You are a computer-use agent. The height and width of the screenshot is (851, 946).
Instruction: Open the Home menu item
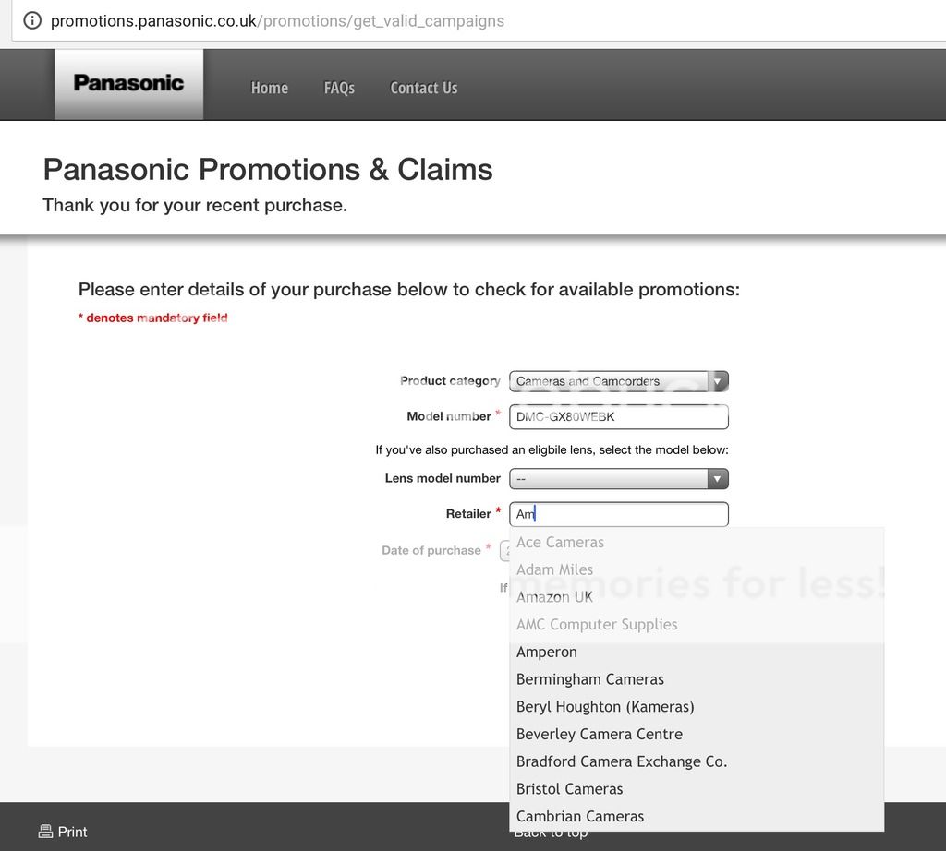(x=269, y=88)
